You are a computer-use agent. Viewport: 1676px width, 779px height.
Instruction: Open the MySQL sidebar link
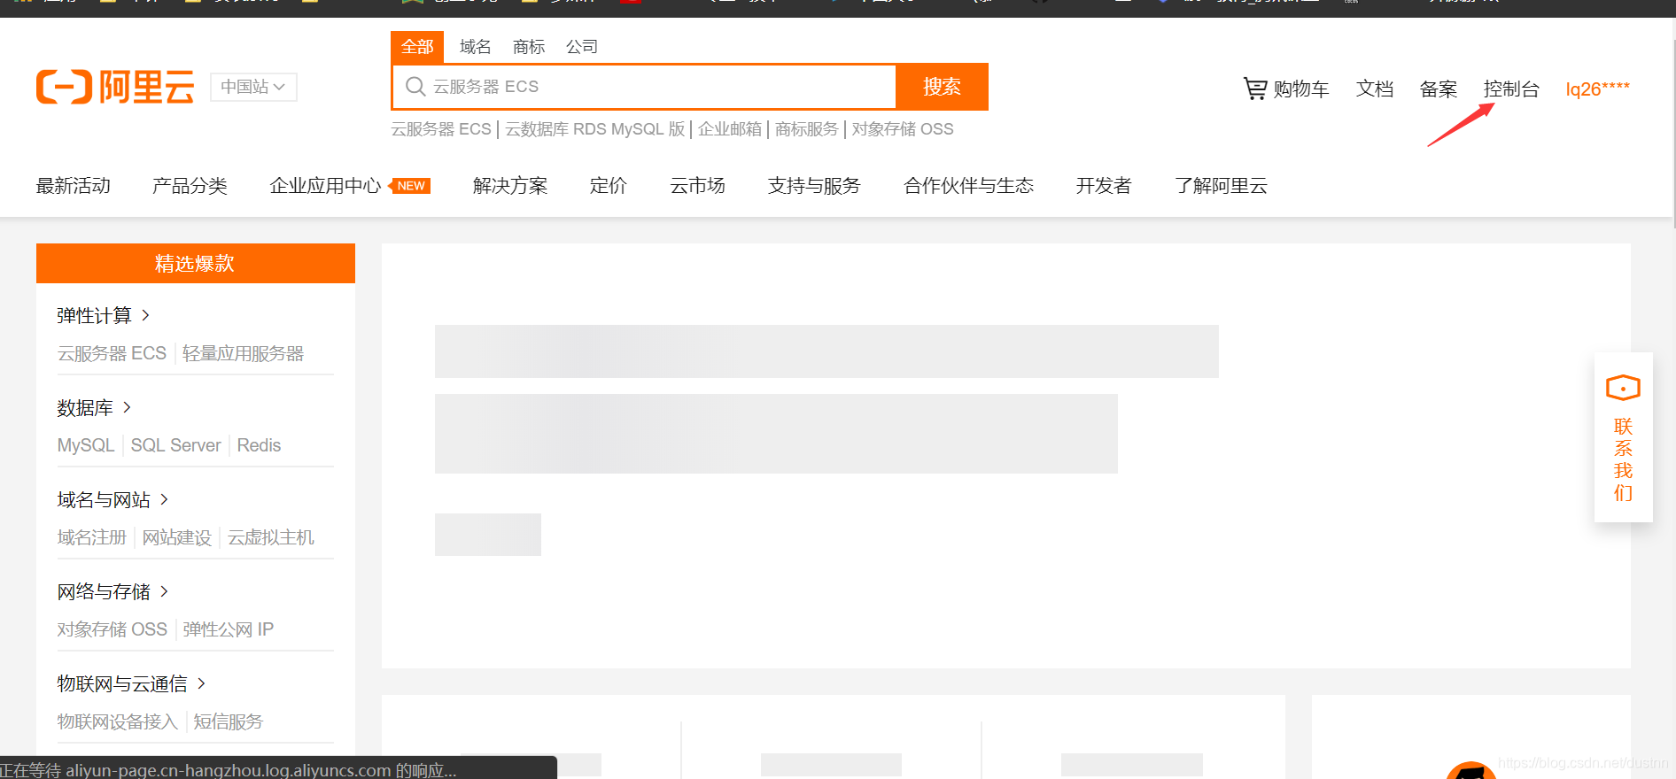86,445
